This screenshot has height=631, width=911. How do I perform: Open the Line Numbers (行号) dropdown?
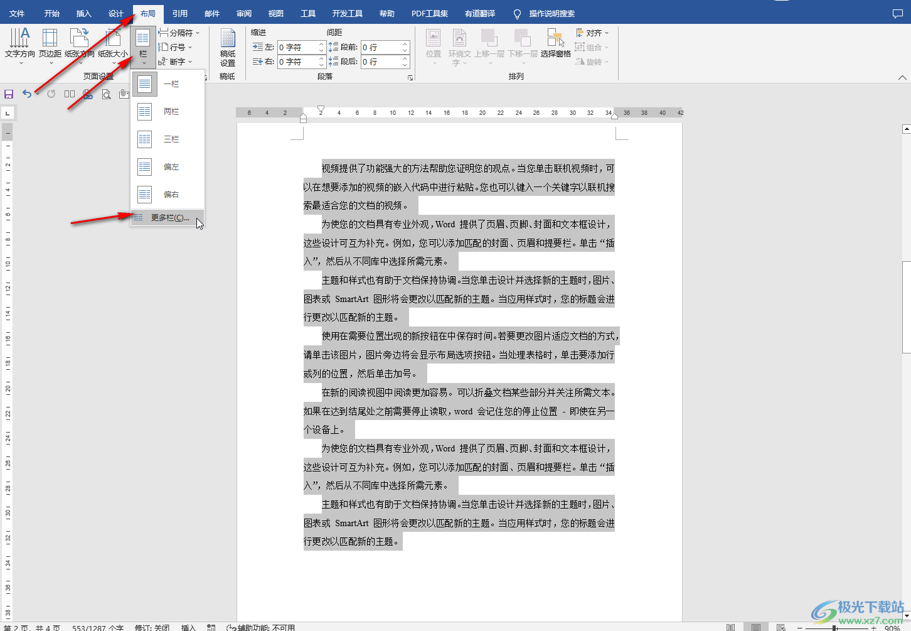[175, 47]
